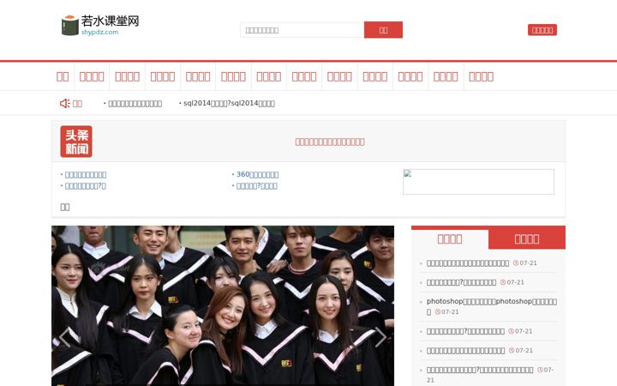
Task: Click the speaker announcement icon
Action: pyautogui.click(x=65, y=103)
